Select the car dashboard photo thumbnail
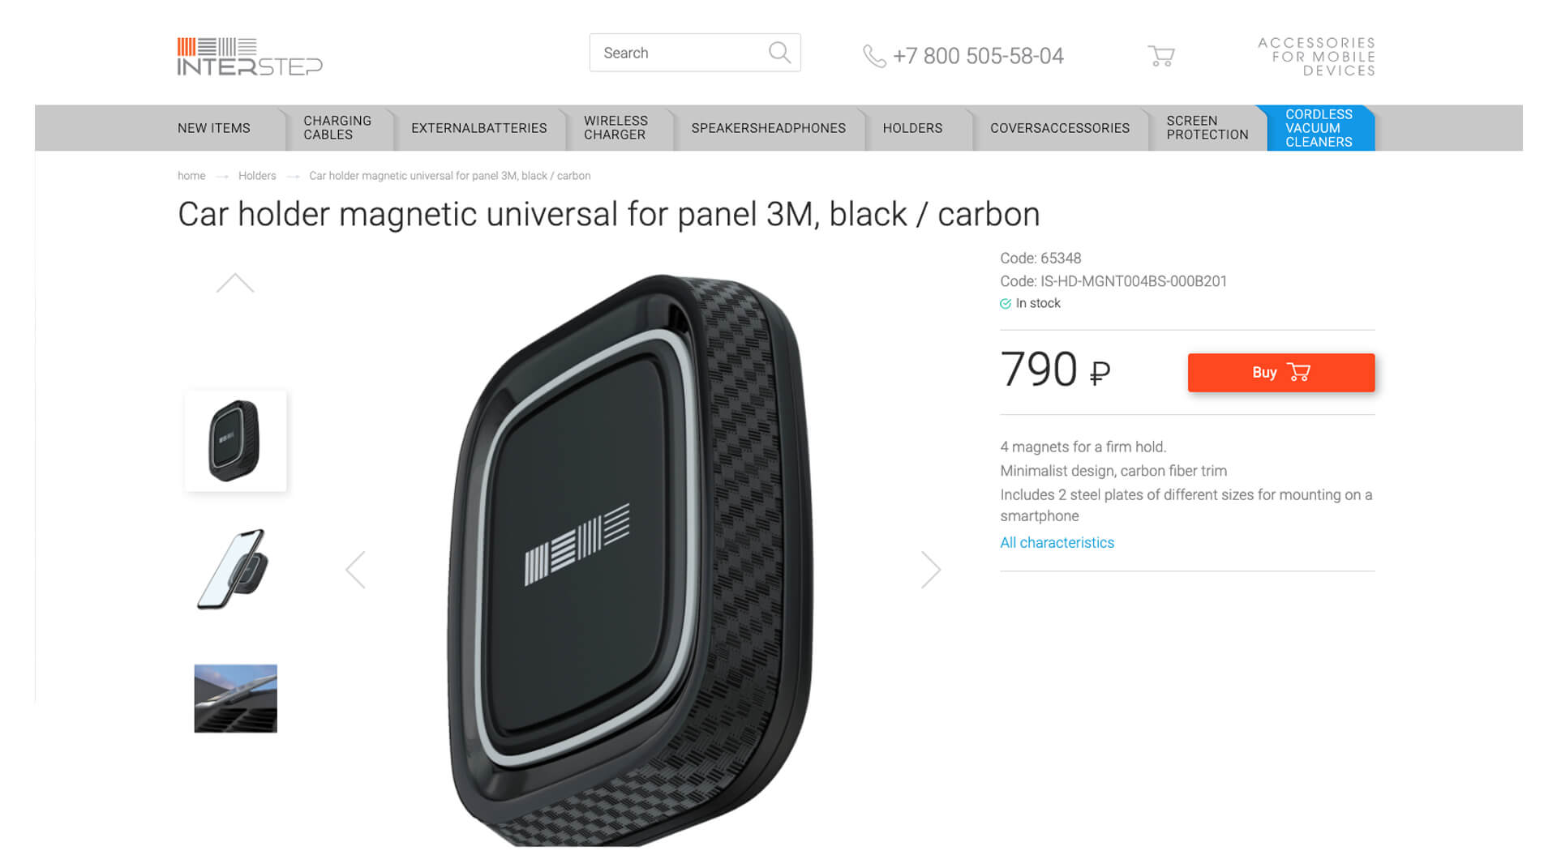The width and height of the screenshot is (1557, 855). tap(235, 699)
